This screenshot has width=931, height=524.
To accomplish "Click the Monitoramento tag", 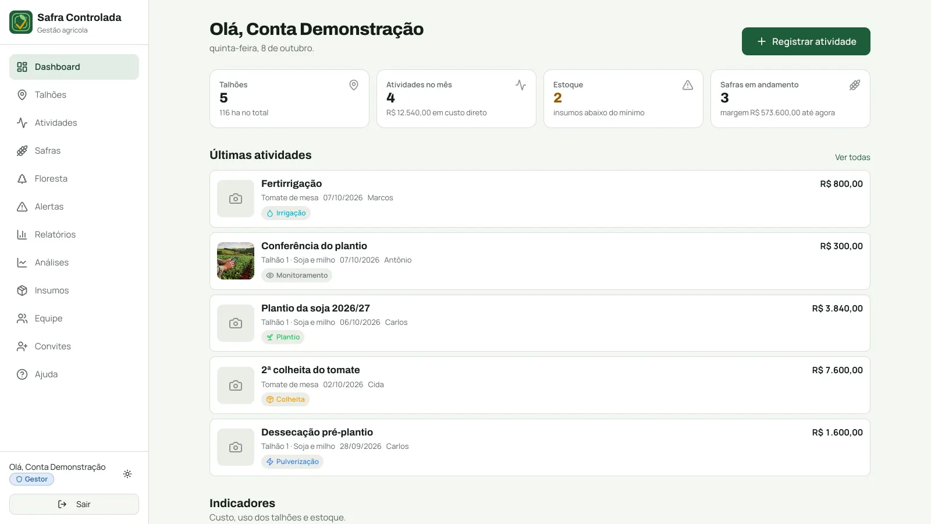I will coord(297,275).
